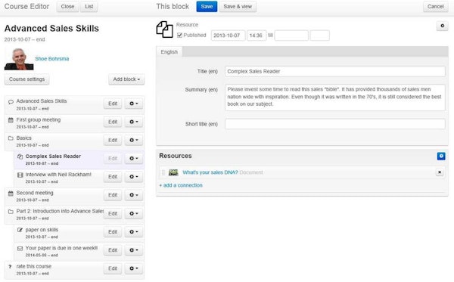Edit the Your paper is due block

point(113,250)
